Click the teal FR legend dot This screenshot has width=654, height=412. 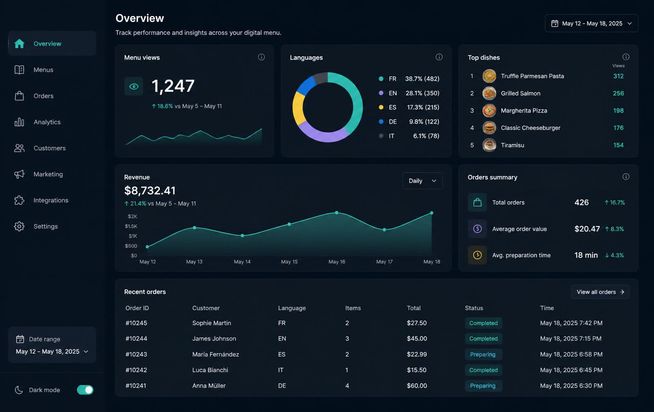pos(381,79)
